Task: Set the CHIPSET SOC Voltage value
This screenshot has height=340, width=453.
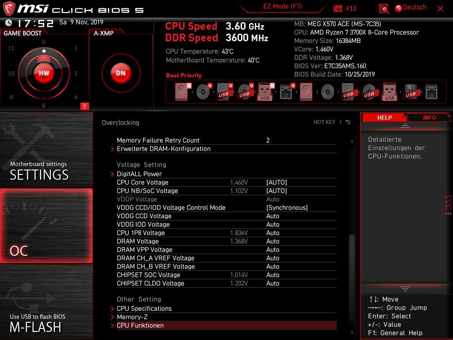Action: [x=273, y=274]
